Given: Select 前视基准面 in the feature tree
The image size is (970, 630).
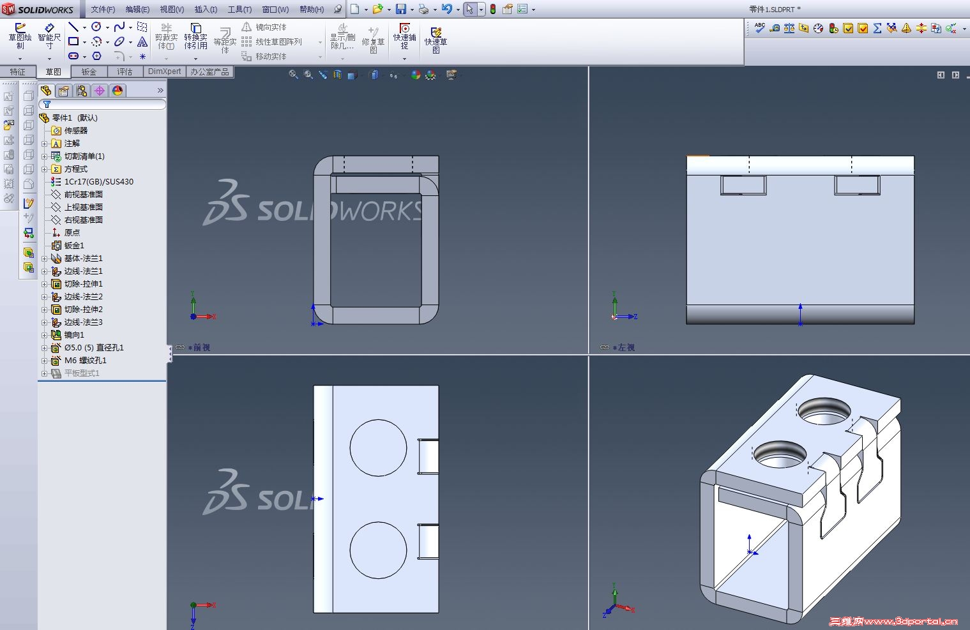Looking at the screenshot, I should click(x=84, y=195).
